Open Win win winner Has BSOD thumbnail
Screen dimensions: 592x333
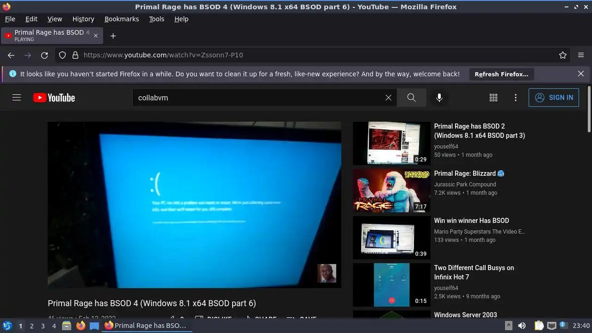(x=392, y=238)
